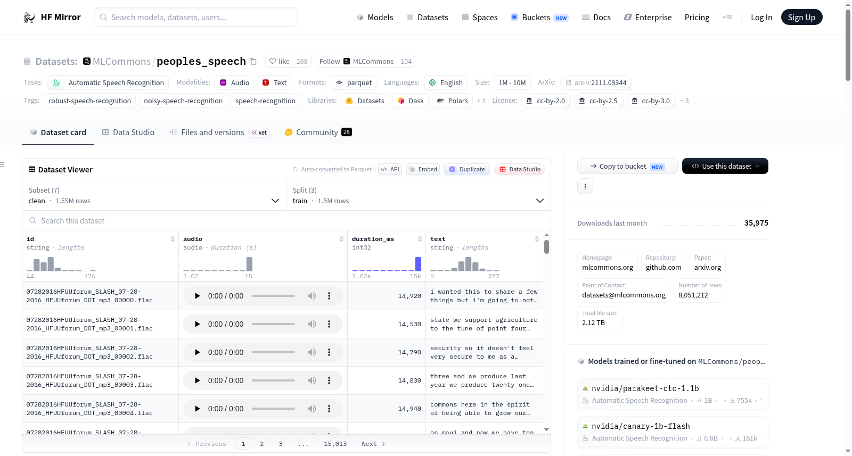
Task: Seek the audio progress bar in mp3_00000.flac row
Action: click(273, 296)
